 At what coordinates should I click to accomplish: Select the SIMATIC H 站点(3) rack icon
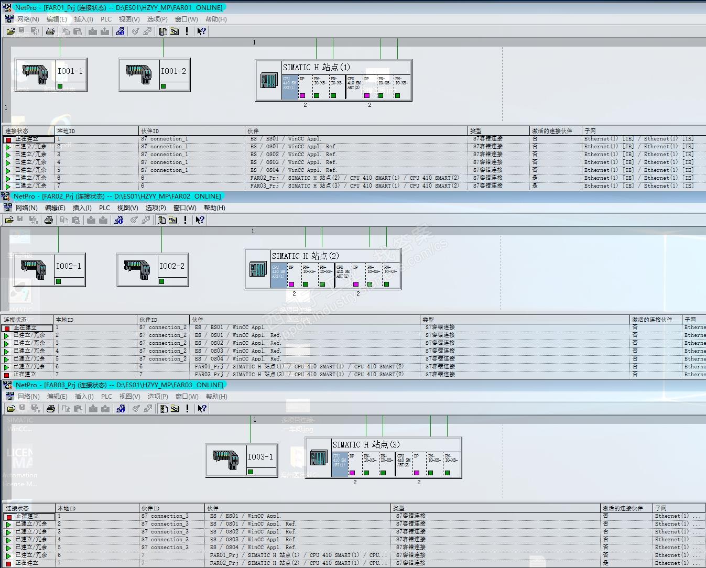(319, 458)
